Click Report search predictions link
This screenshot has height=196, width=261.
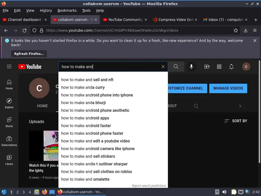[x=149, y=186]
